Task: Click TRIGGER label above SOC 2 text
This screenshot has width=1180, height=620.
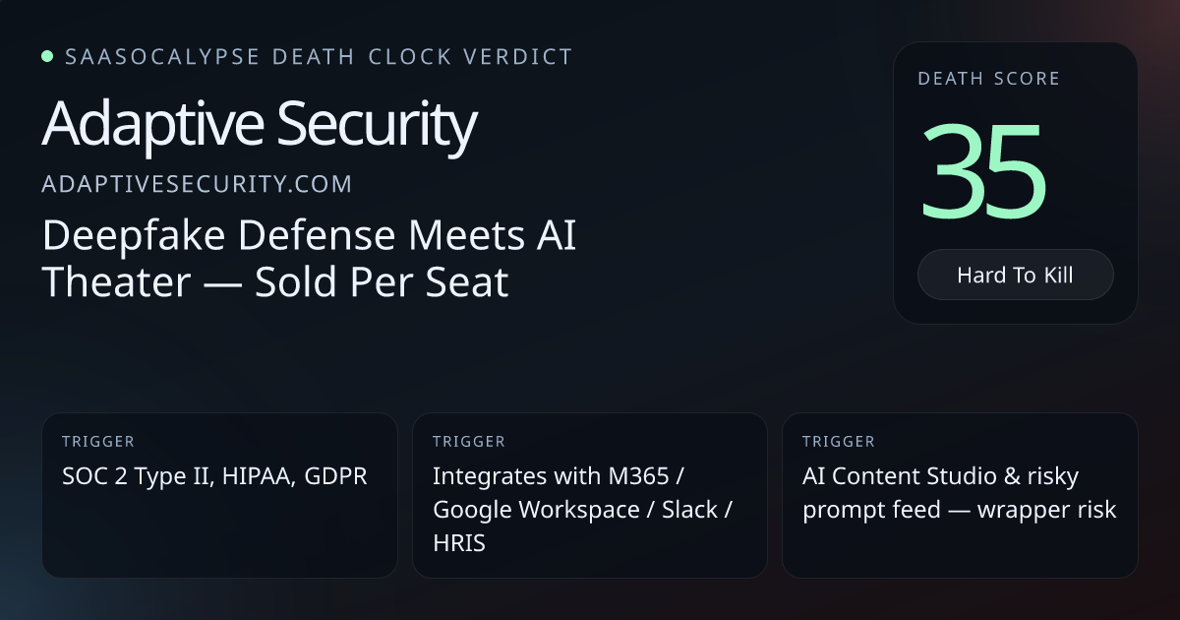Action: coord(98,442)
